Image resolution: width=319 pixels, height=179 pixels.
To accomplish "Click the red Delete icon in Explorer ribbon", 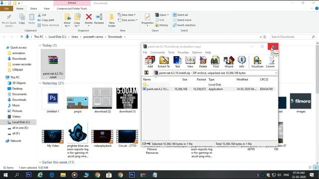I will tap(89, 17).
